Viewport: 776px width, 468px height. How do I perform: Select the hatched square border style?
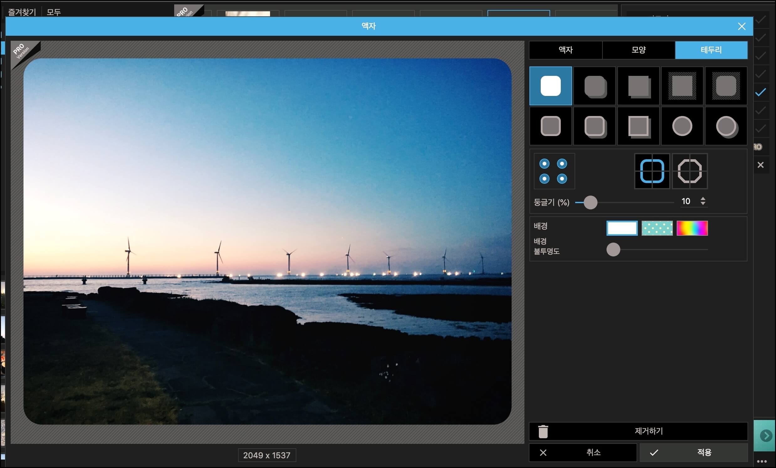682,86
